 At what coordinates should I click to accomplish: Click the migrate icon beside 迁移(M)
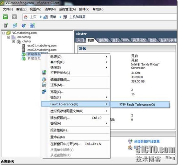44,85
